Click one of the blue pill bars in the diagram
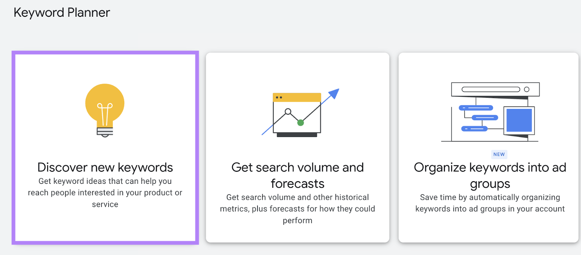Screen dimensions: 581x255 476,108
